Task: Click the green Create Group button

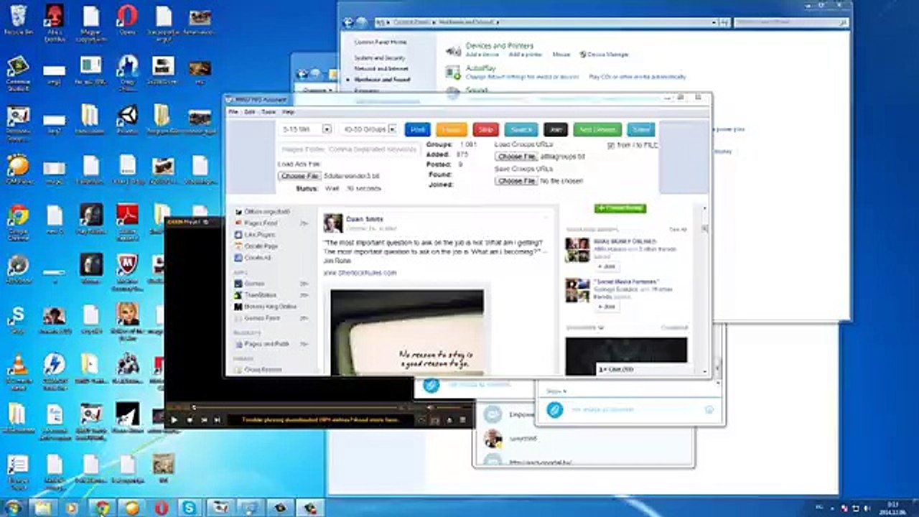Action: pyautogui.click(x=620, y=208)
